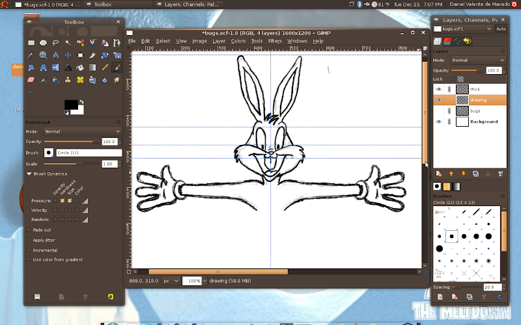The height and width of the screenshot is (325, 521).
Task: Adjust the brush Scale slider
Action: tap(72, 164)
